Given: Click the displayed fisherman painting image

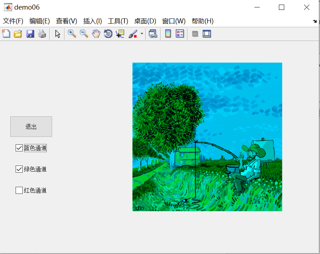Looking at the screenshot, I should click(207, 137).
